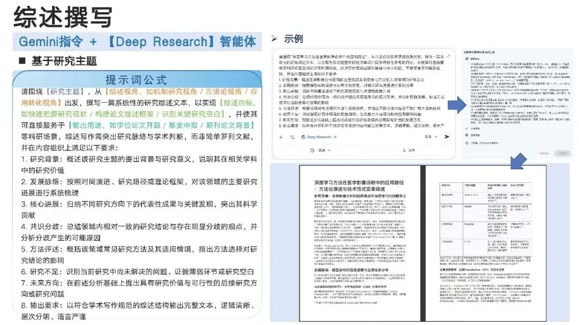Click the 'Gemini指令 + 【Deep Research】智能体' banner

(137, 42)
